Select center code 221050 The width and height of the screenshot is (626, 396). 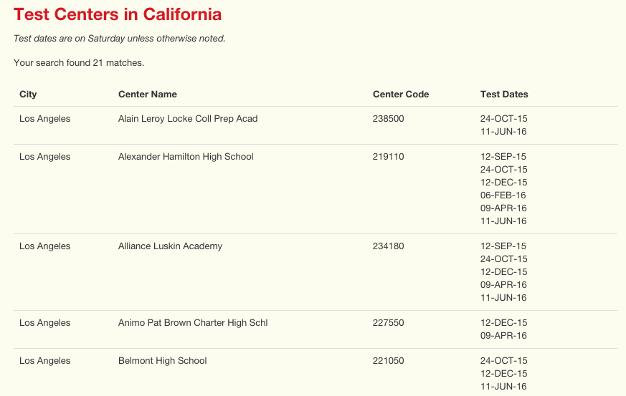tap(388, 360)
